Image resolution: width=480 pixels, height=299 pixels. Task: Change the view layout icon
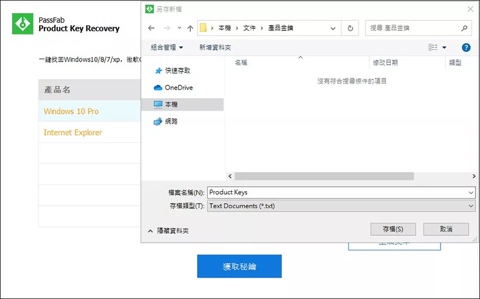(x=433, y=47)
